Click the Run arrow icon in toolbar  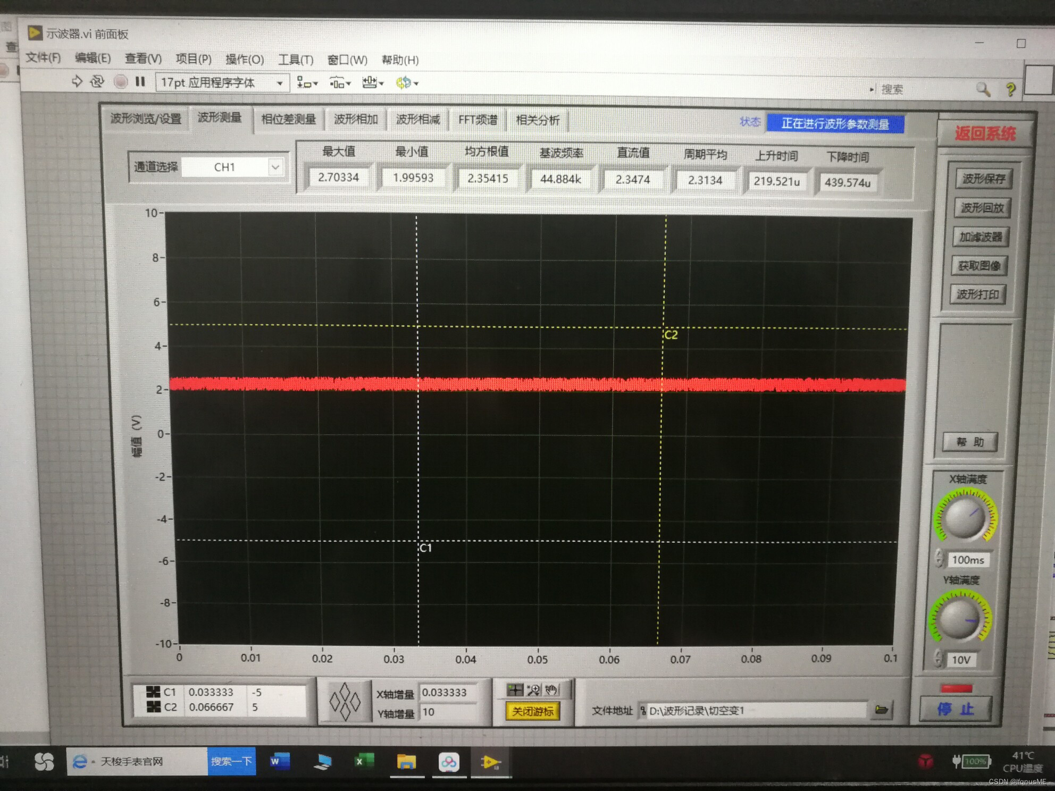click(x=77, y=81)
